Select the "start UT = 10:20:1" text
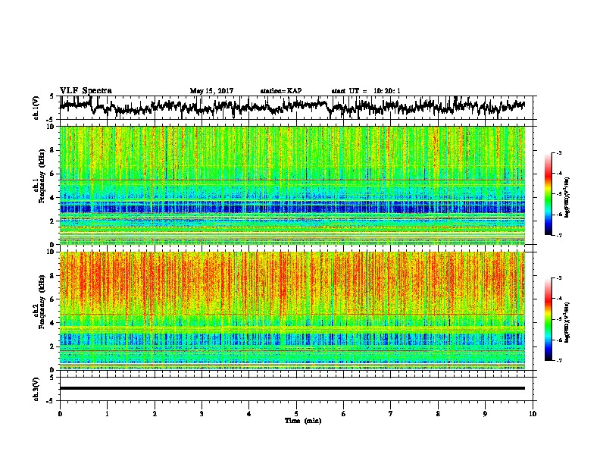This screenshot has width=600, height=464. pos(365,91)
